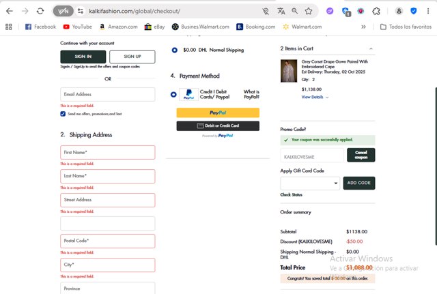Open the browser three-dot menu
This screenshot has width=437, height=294.
pos(428,11)
